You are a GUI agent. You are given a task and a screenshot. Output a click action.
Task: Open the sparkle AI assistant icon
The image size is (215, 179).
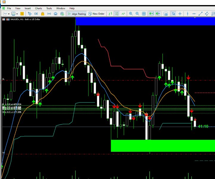coord(30,14)
